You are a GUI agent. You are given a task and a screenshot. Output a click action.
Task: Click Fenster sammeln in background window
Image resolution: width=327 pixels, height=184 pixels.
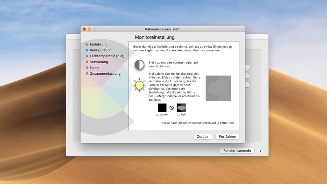coord(237,151)
